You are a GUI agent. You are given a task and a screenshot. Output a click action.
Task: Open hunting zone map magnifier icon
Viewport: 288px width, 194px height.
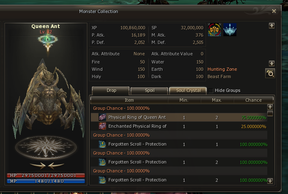click(270, 73)
